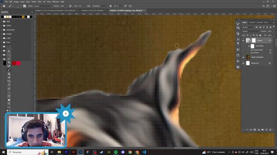The image size is (277, 155).
Task: Hide the Smart Filters entry
Action: 249,46
